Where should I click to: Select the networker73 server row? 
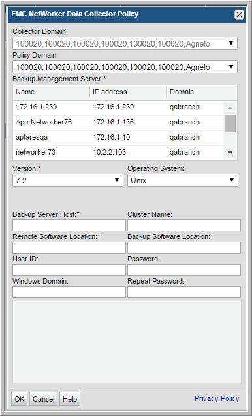click(x=118, y=153)
